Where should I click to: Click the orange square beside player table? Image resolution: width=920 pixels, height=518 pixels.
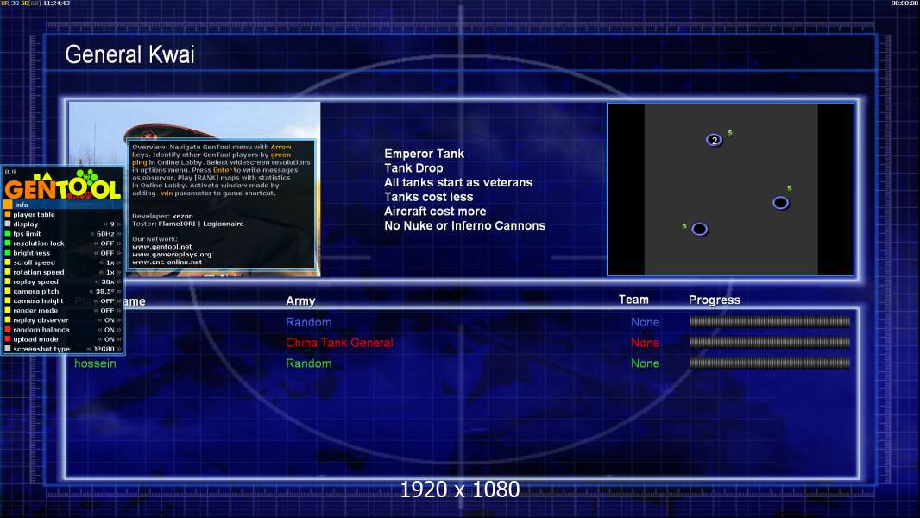8,214
